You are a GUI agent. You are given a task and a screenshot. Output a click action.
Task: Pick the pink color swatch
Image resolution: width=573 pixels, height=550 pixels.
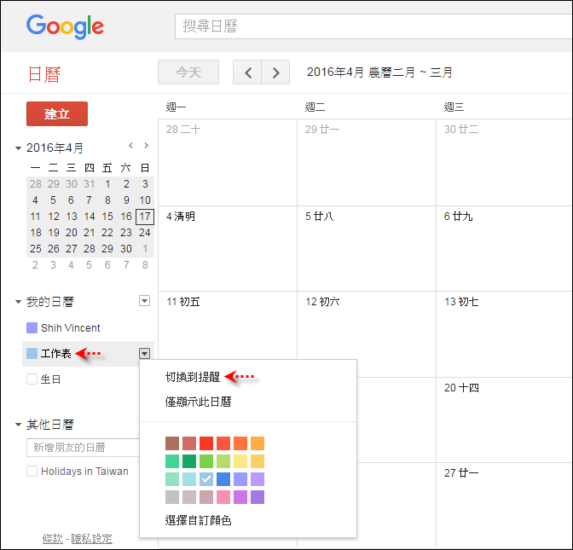coord(223,497)
